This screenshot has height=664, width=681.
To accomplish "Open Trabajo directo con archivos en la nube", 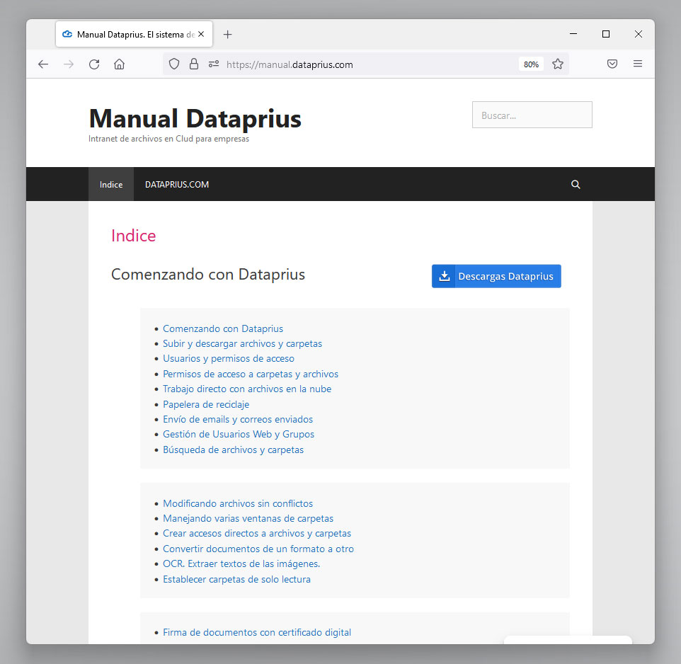I will pos(247,389).
